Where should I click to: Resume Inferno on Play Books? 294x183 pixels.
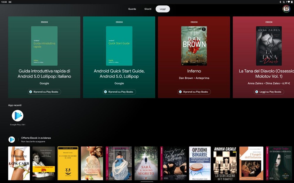[194, 92]
